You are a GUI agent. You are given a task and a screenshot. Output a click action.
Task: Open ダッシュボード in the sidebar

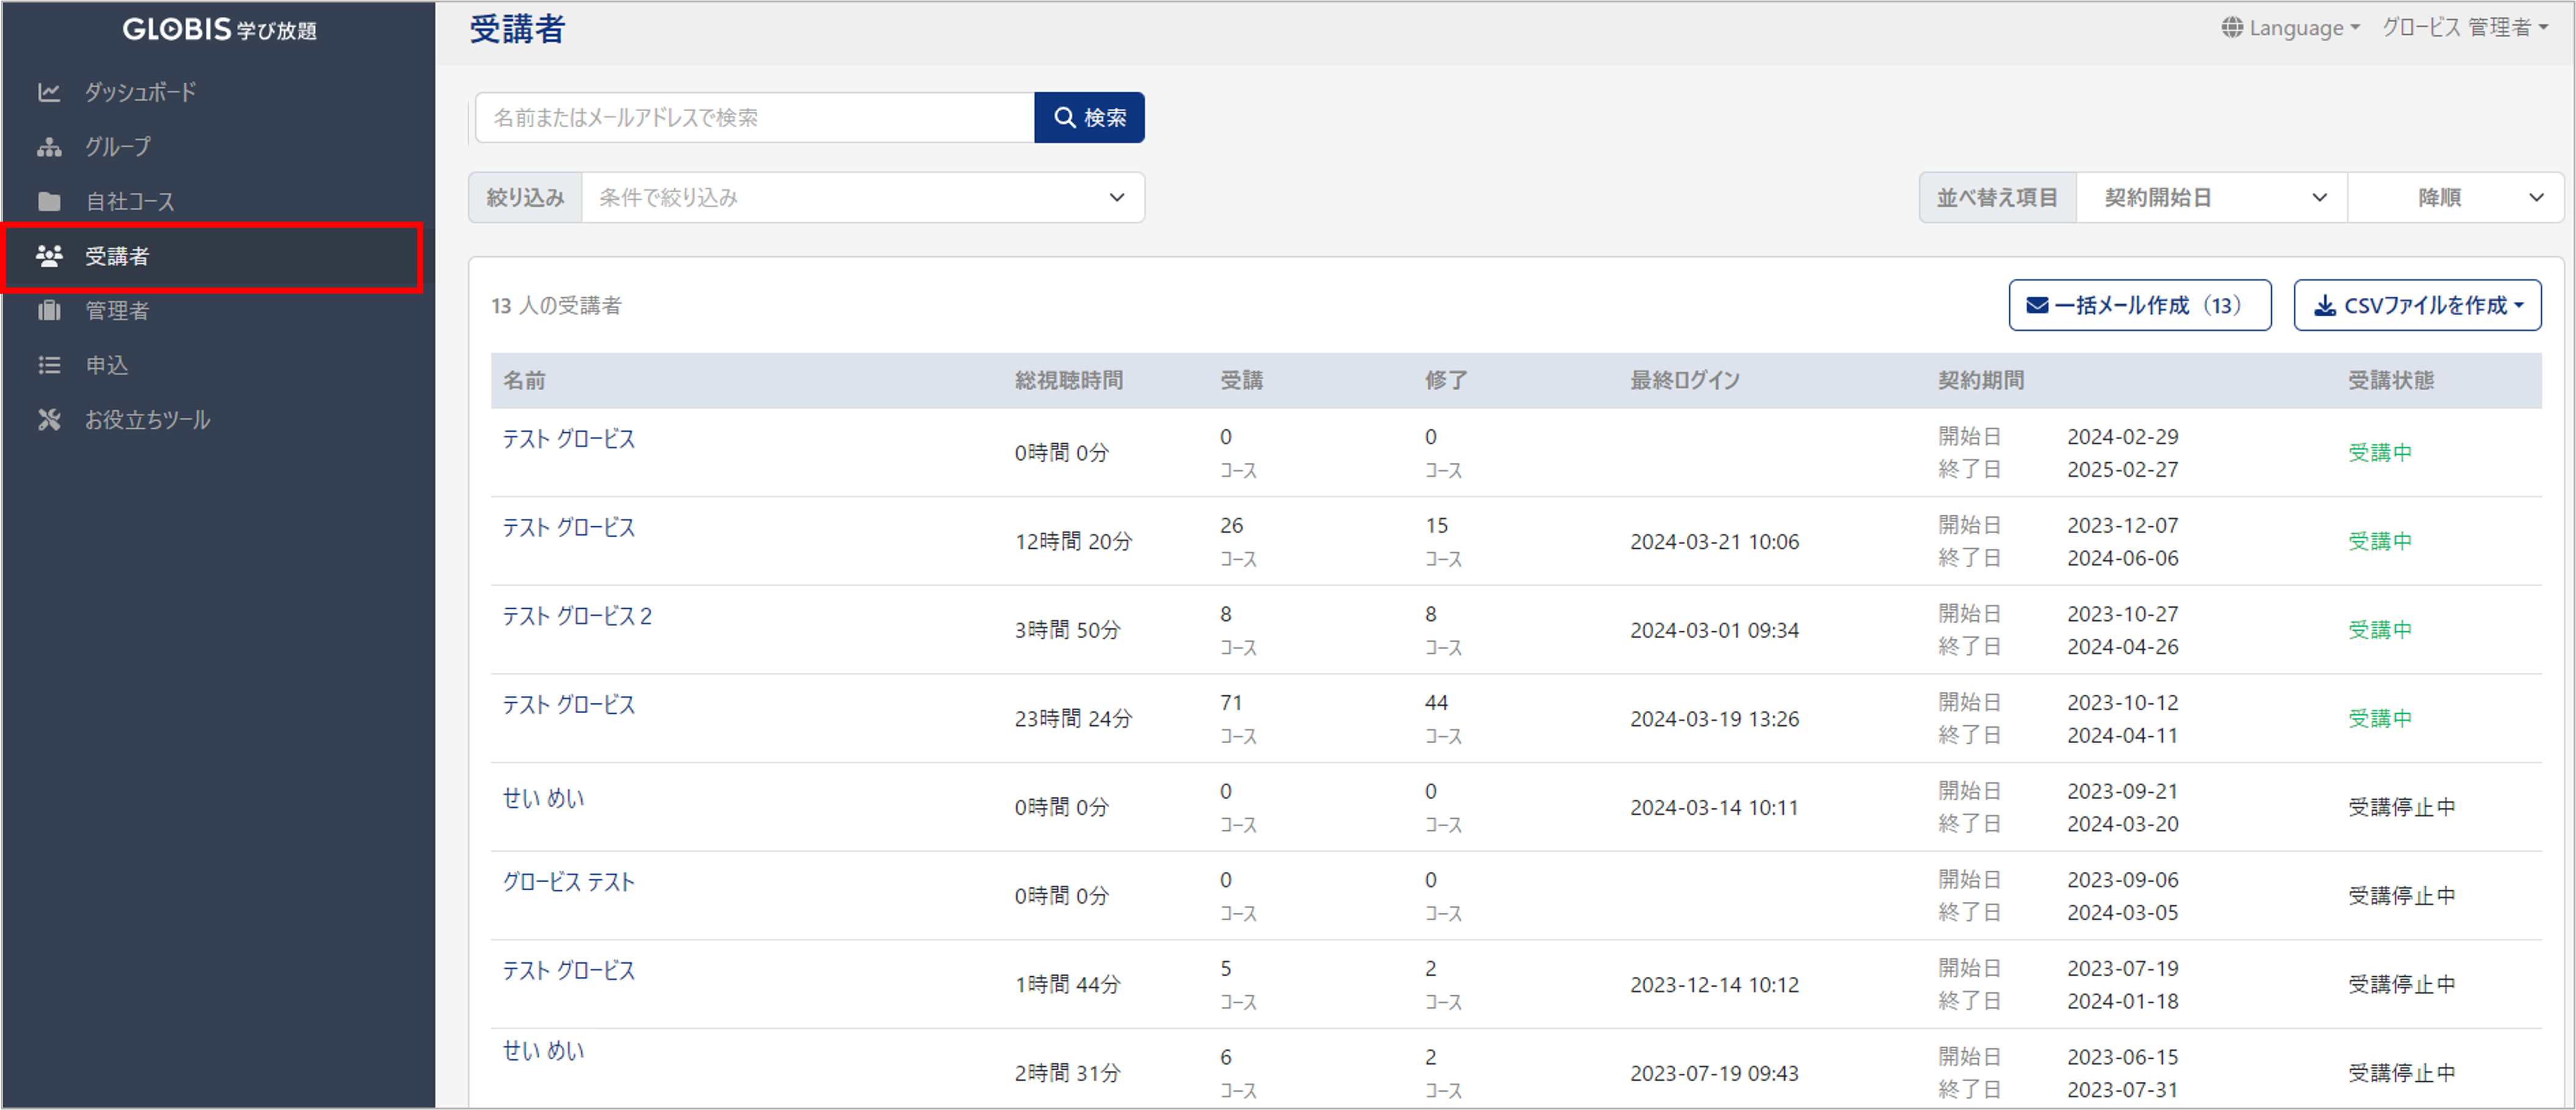point(140,92)
